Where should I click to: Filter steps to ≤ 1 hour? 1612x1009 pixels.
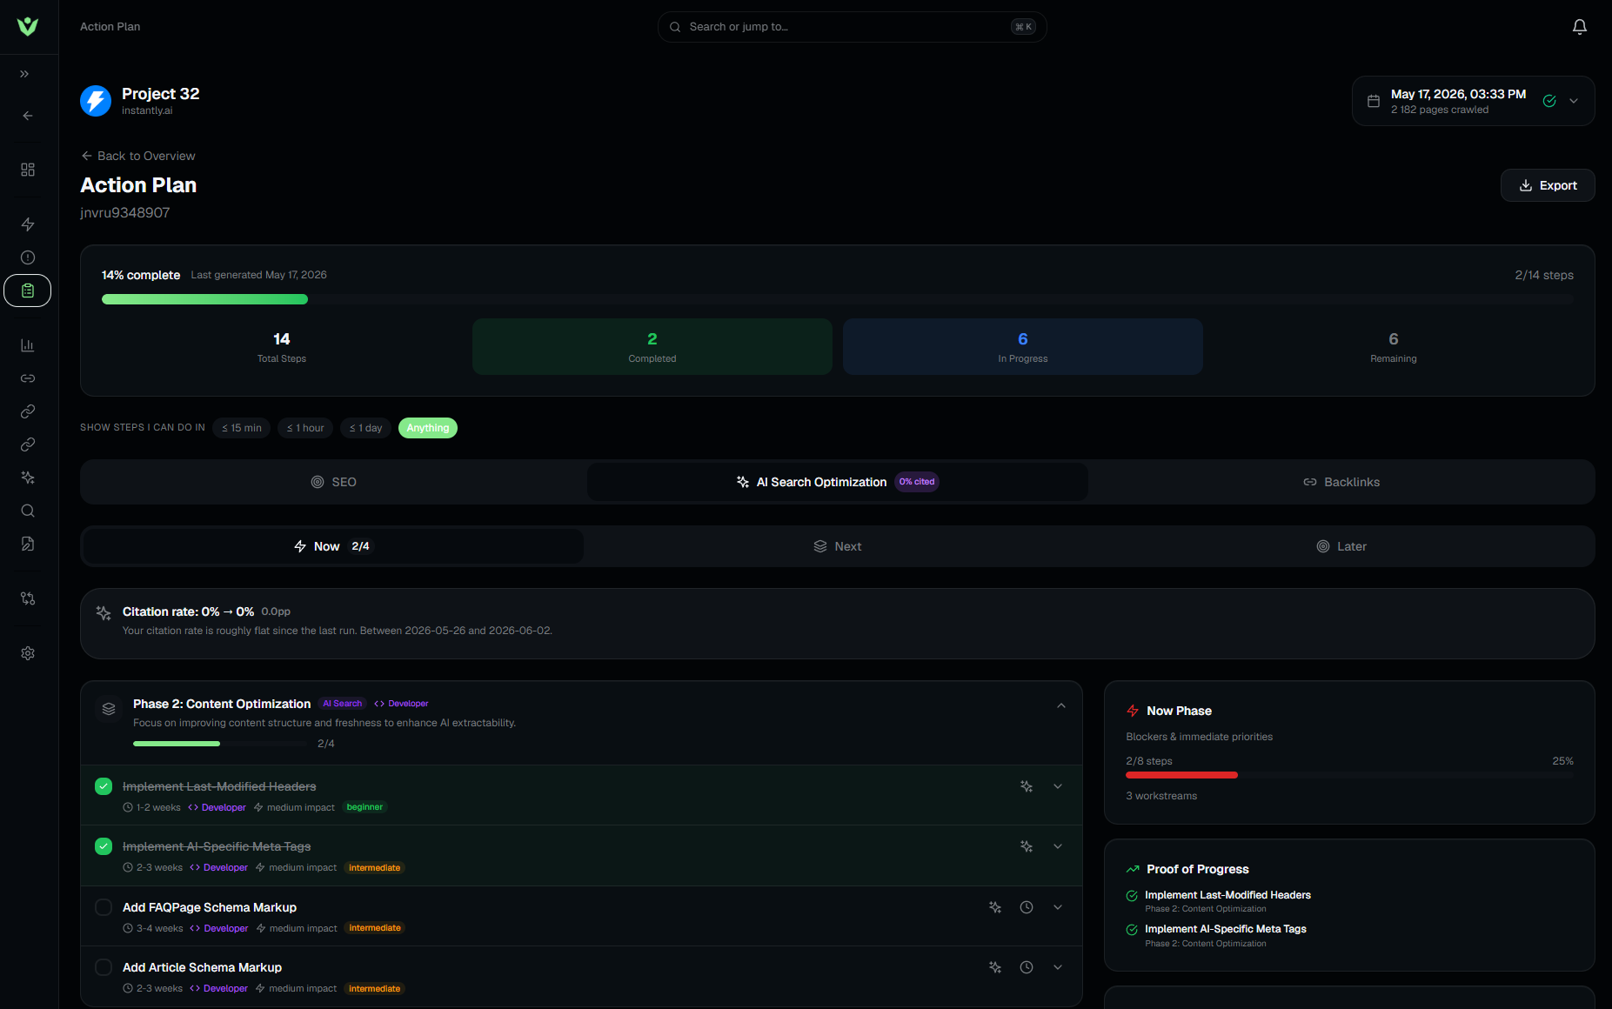coord(305,428)
